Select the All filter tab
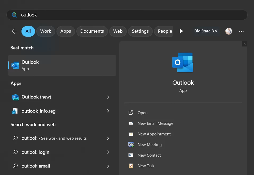254x175 pixels. tap(28, 31)
